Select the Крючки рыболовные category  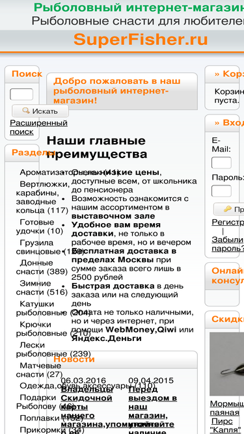[x=53, y=329]
